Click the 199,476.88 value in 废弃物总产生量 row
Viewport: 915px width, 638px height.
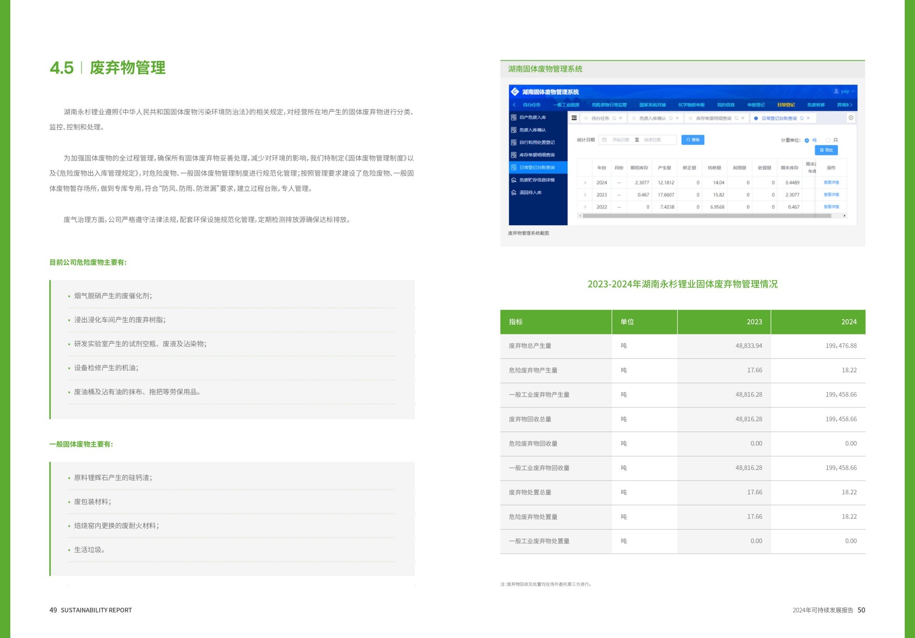[841, 346]
